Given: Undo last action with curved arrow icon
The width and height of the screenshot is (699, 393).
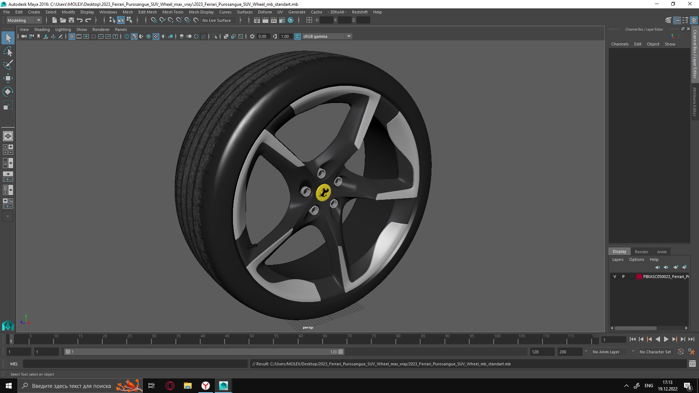Looking at the screenshot, I should click(80, 20).
